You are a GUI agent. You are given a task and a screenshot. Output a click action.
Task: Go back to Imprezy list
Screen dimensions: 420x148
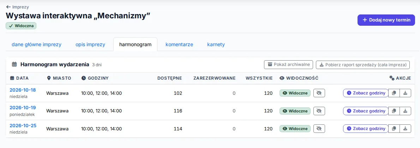(x=17, y=7)
